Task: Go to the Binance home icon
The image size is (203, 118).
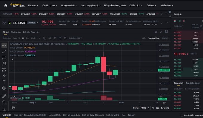Action: 6,5
